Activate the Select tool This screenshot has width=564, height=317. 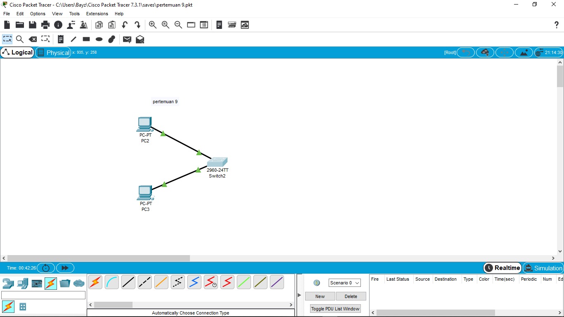(x=7, y=39)
